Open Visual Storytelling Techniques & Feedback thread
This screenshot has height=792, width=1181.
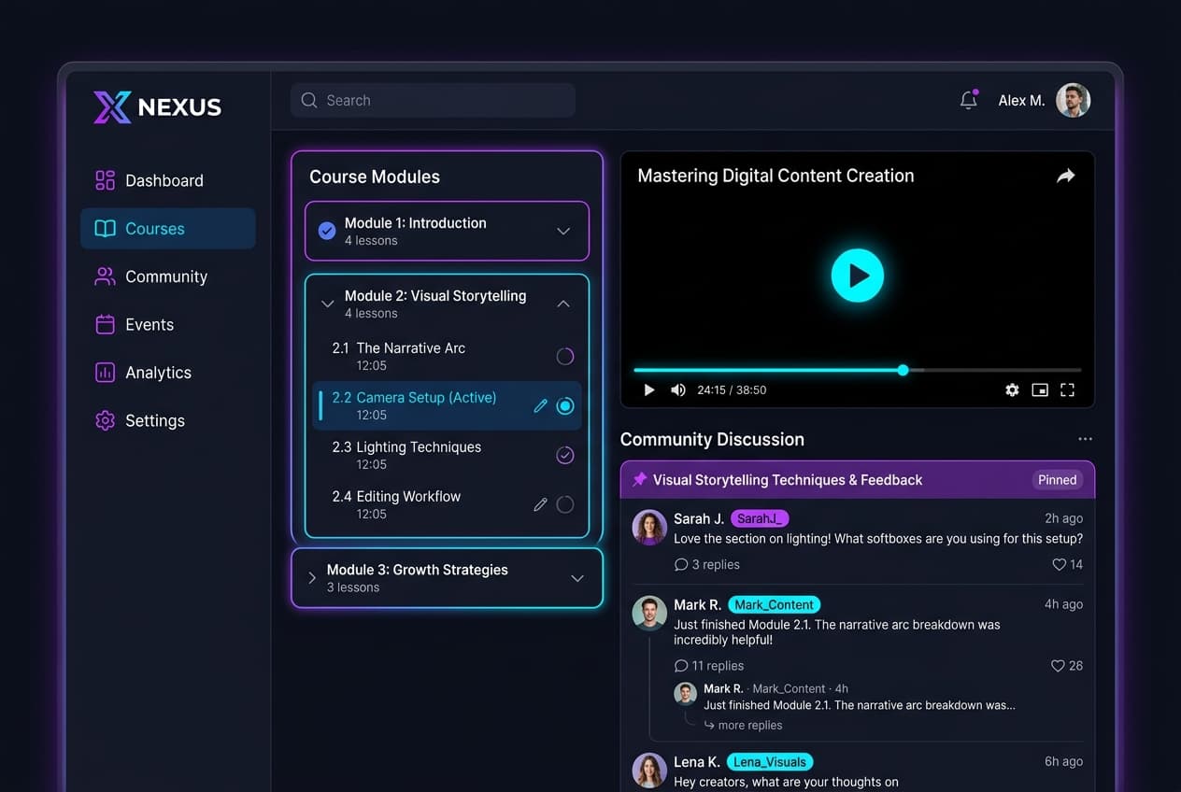(x=788, y=480)
